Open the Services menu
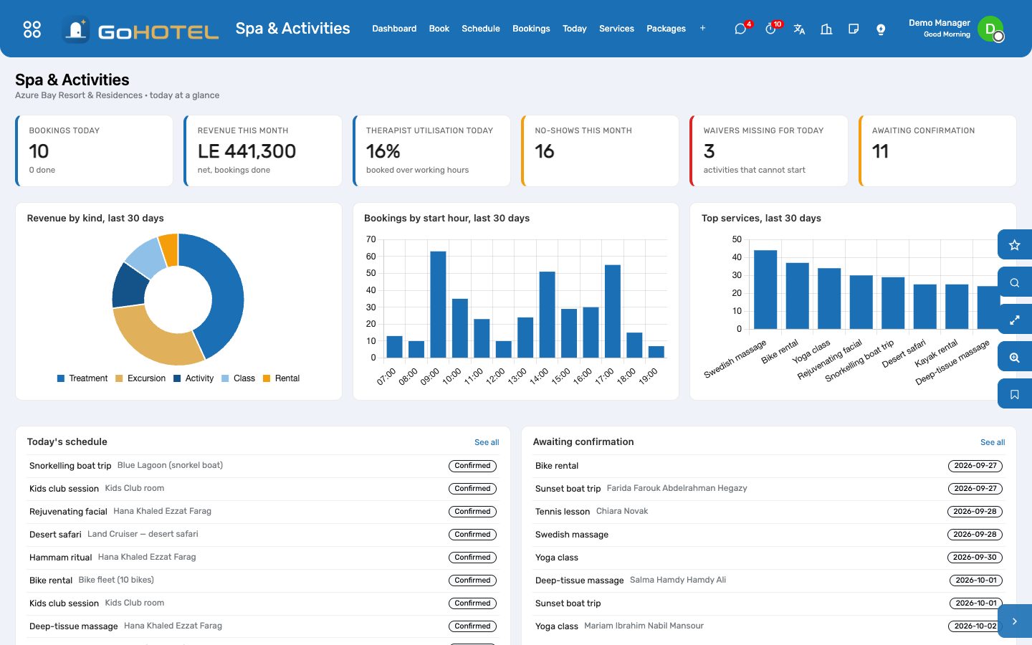 616,29
